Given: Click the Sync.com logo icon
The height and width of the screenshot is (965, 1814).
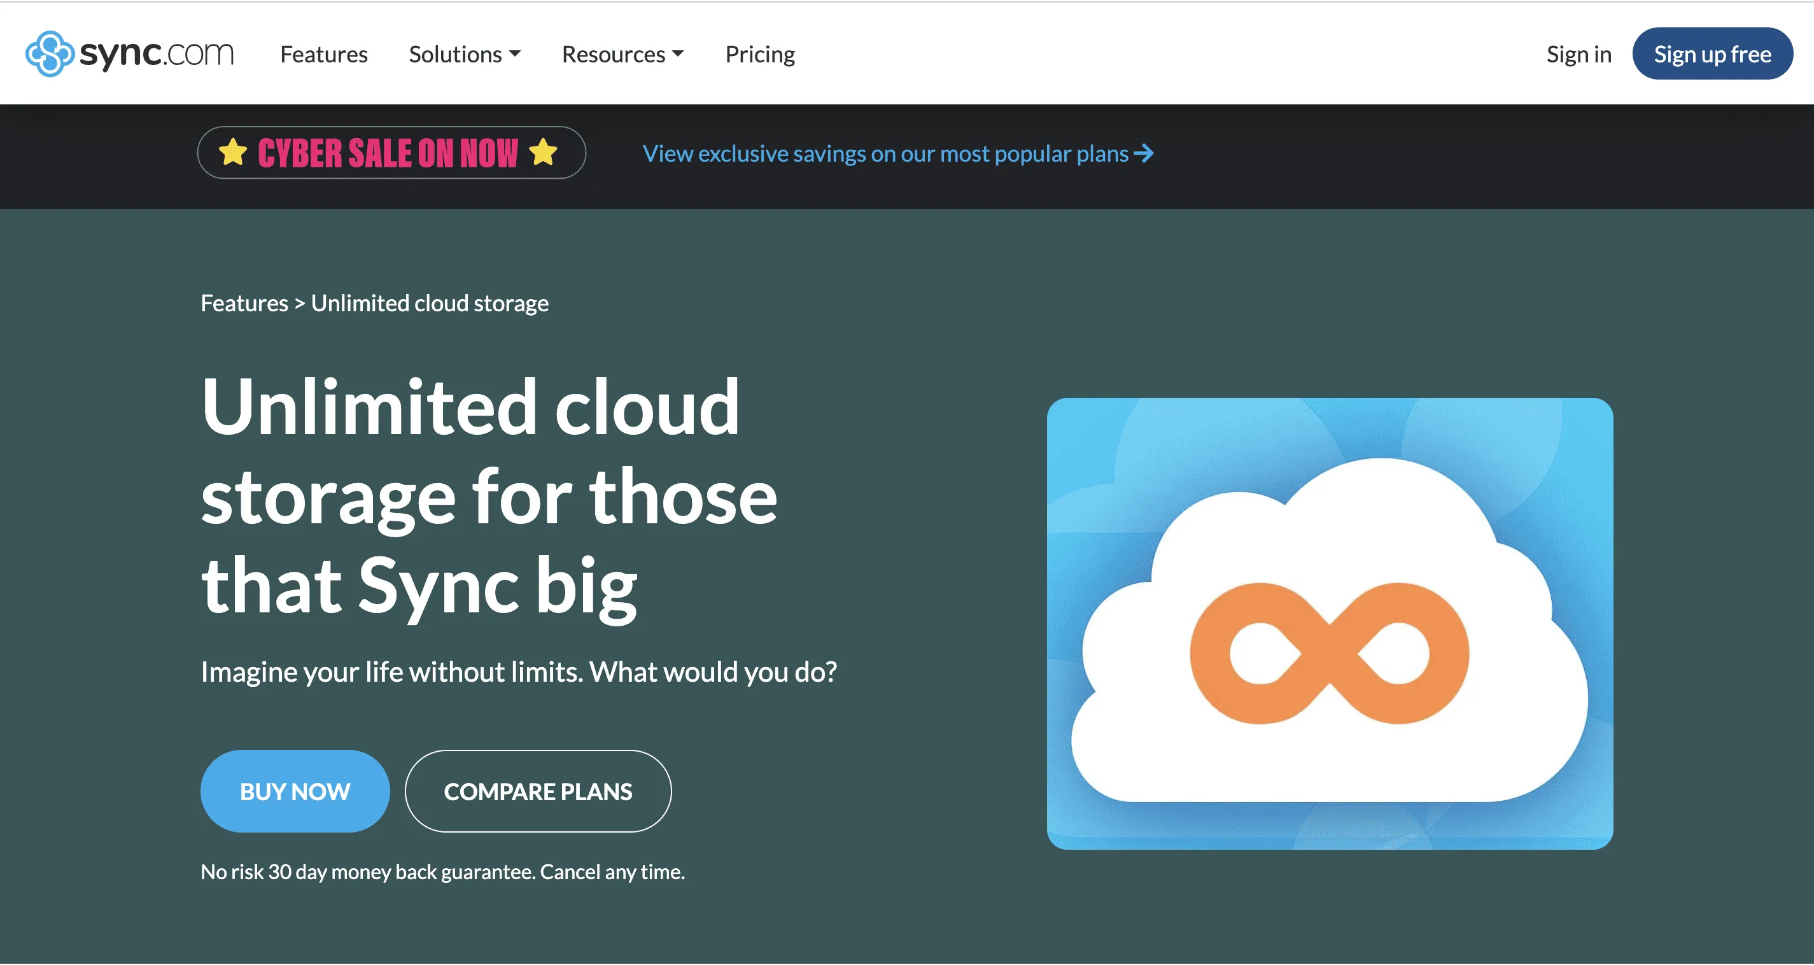Looking at the screenshot, I should 51,52.
